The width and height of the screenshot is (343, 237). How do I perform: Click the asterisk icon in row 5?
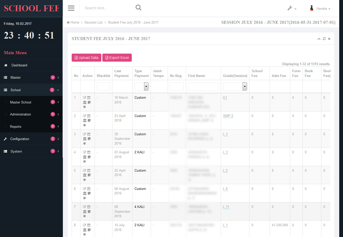(84, 180)
